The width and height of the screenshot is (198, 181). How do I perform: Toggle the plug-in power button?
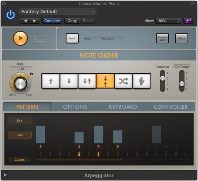[x=11, y=15]
